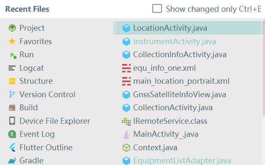Open CollectionInfoActivity.java from the list
Screen dimensions: 265x165
point(179,55)
